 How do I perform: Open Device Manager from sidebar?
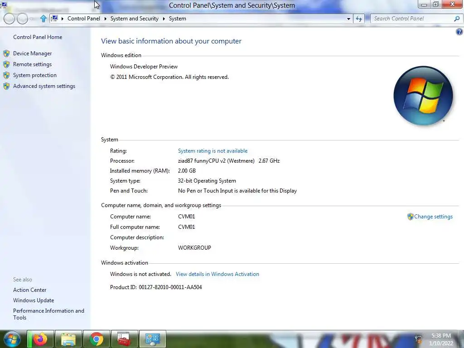pyautogui.click(x=32, y=53)
